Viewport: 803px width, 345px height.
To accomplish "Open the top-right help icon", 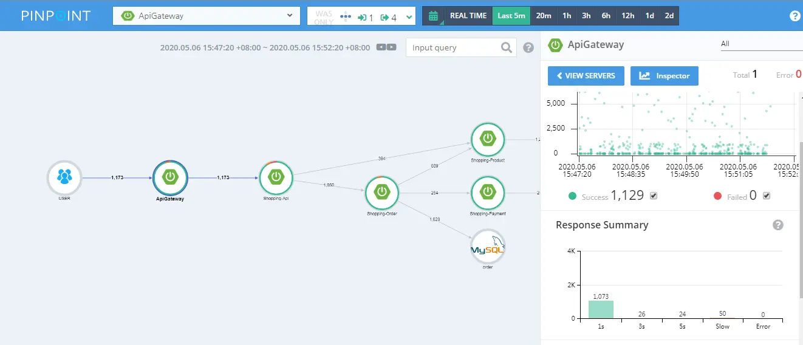I will [x=795, y=16].
